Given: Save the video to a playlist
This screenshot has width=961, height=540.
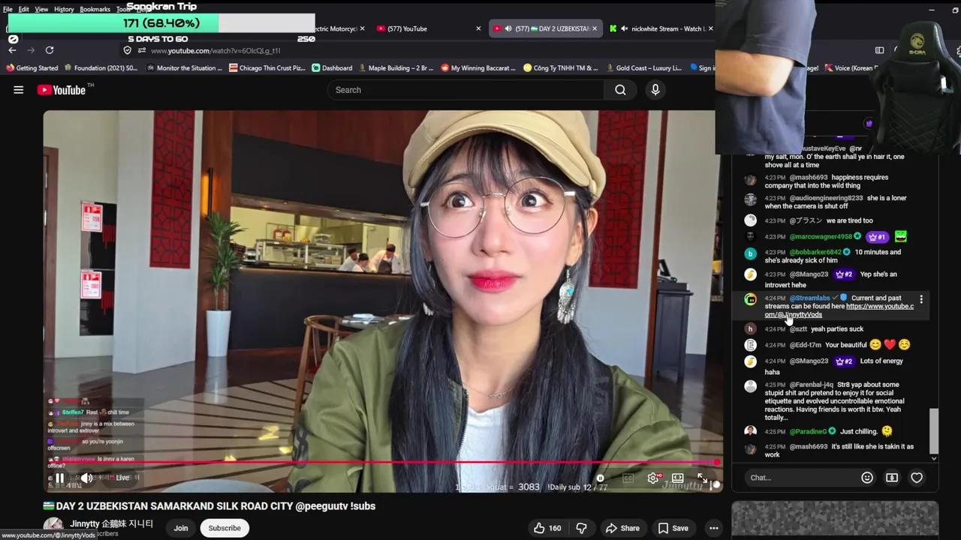Looking at the screenshot, I should pyautogui.click(x=673, y=528).
